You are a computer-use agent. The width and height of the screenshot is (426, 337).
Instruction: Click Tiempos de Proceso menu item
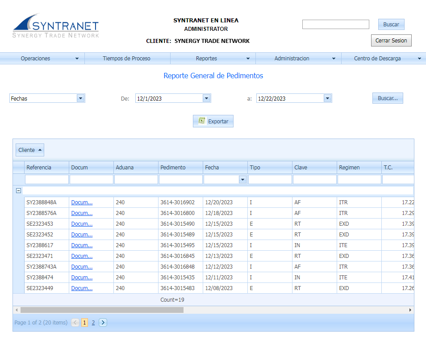coord(126,59)
